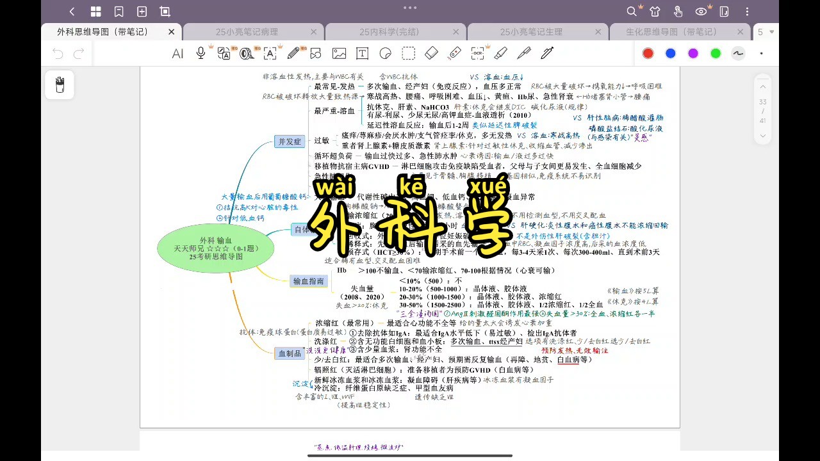Image resolution: width=820 pixels, height=461 pixels.
Task: Click the 移植物抗宿主病GVHD text
Action: click(351, 166)
